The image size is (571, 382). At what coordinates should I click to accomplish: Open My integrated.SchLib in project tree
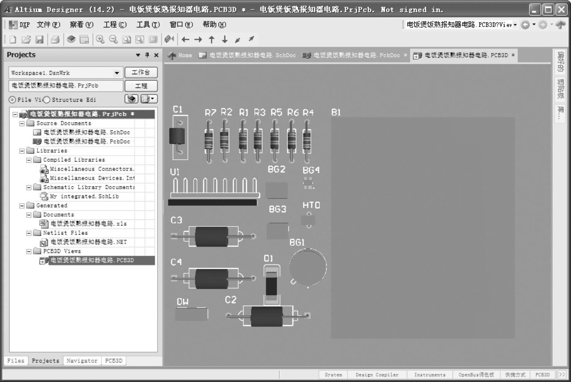84,197
